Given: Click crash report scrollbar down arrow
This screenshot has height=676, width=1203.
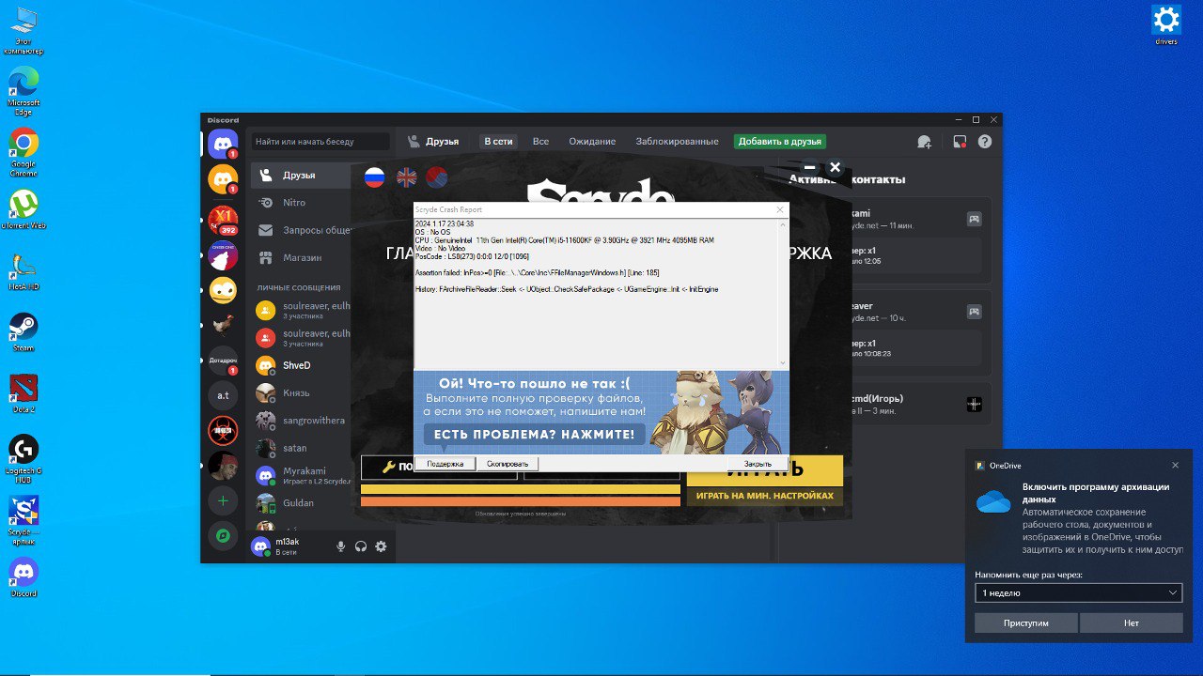Looking at the screenshot, I should click(x=783, y=363).
